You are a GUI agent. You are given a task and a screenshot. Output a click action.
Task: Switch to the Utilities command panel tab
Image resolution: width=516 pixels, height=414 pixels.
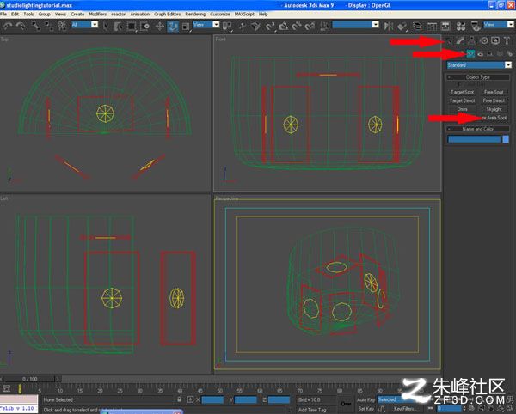pyautogui.click(x=507, y=40)
